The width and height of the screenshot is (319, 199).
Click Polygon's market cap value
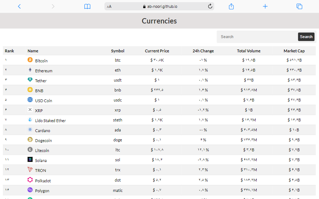point(294,190)
